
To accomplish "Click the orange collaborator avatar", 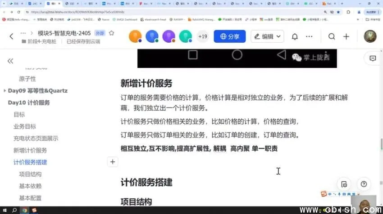I will point(135,36).
